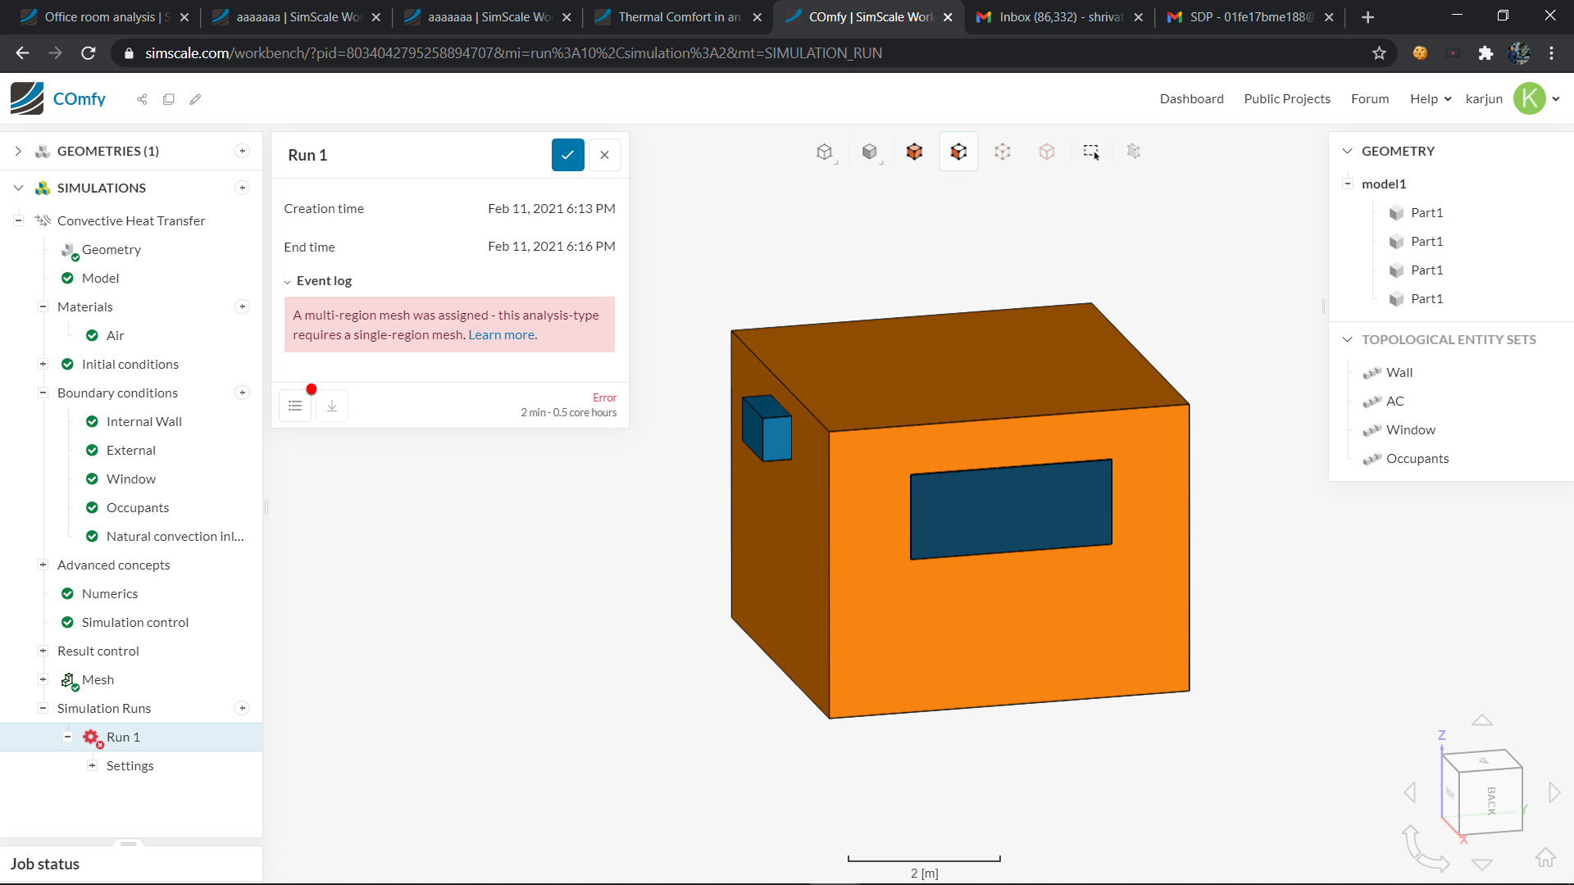Screen dimensions: 1574x885
Task: Bookmark page with star icon
Action: pyautogui.click(x=1379, y=53)
